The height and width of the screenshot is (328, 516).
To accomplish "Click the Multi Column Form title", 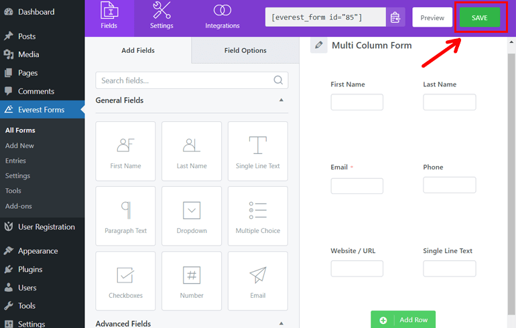I will (371, 46).
